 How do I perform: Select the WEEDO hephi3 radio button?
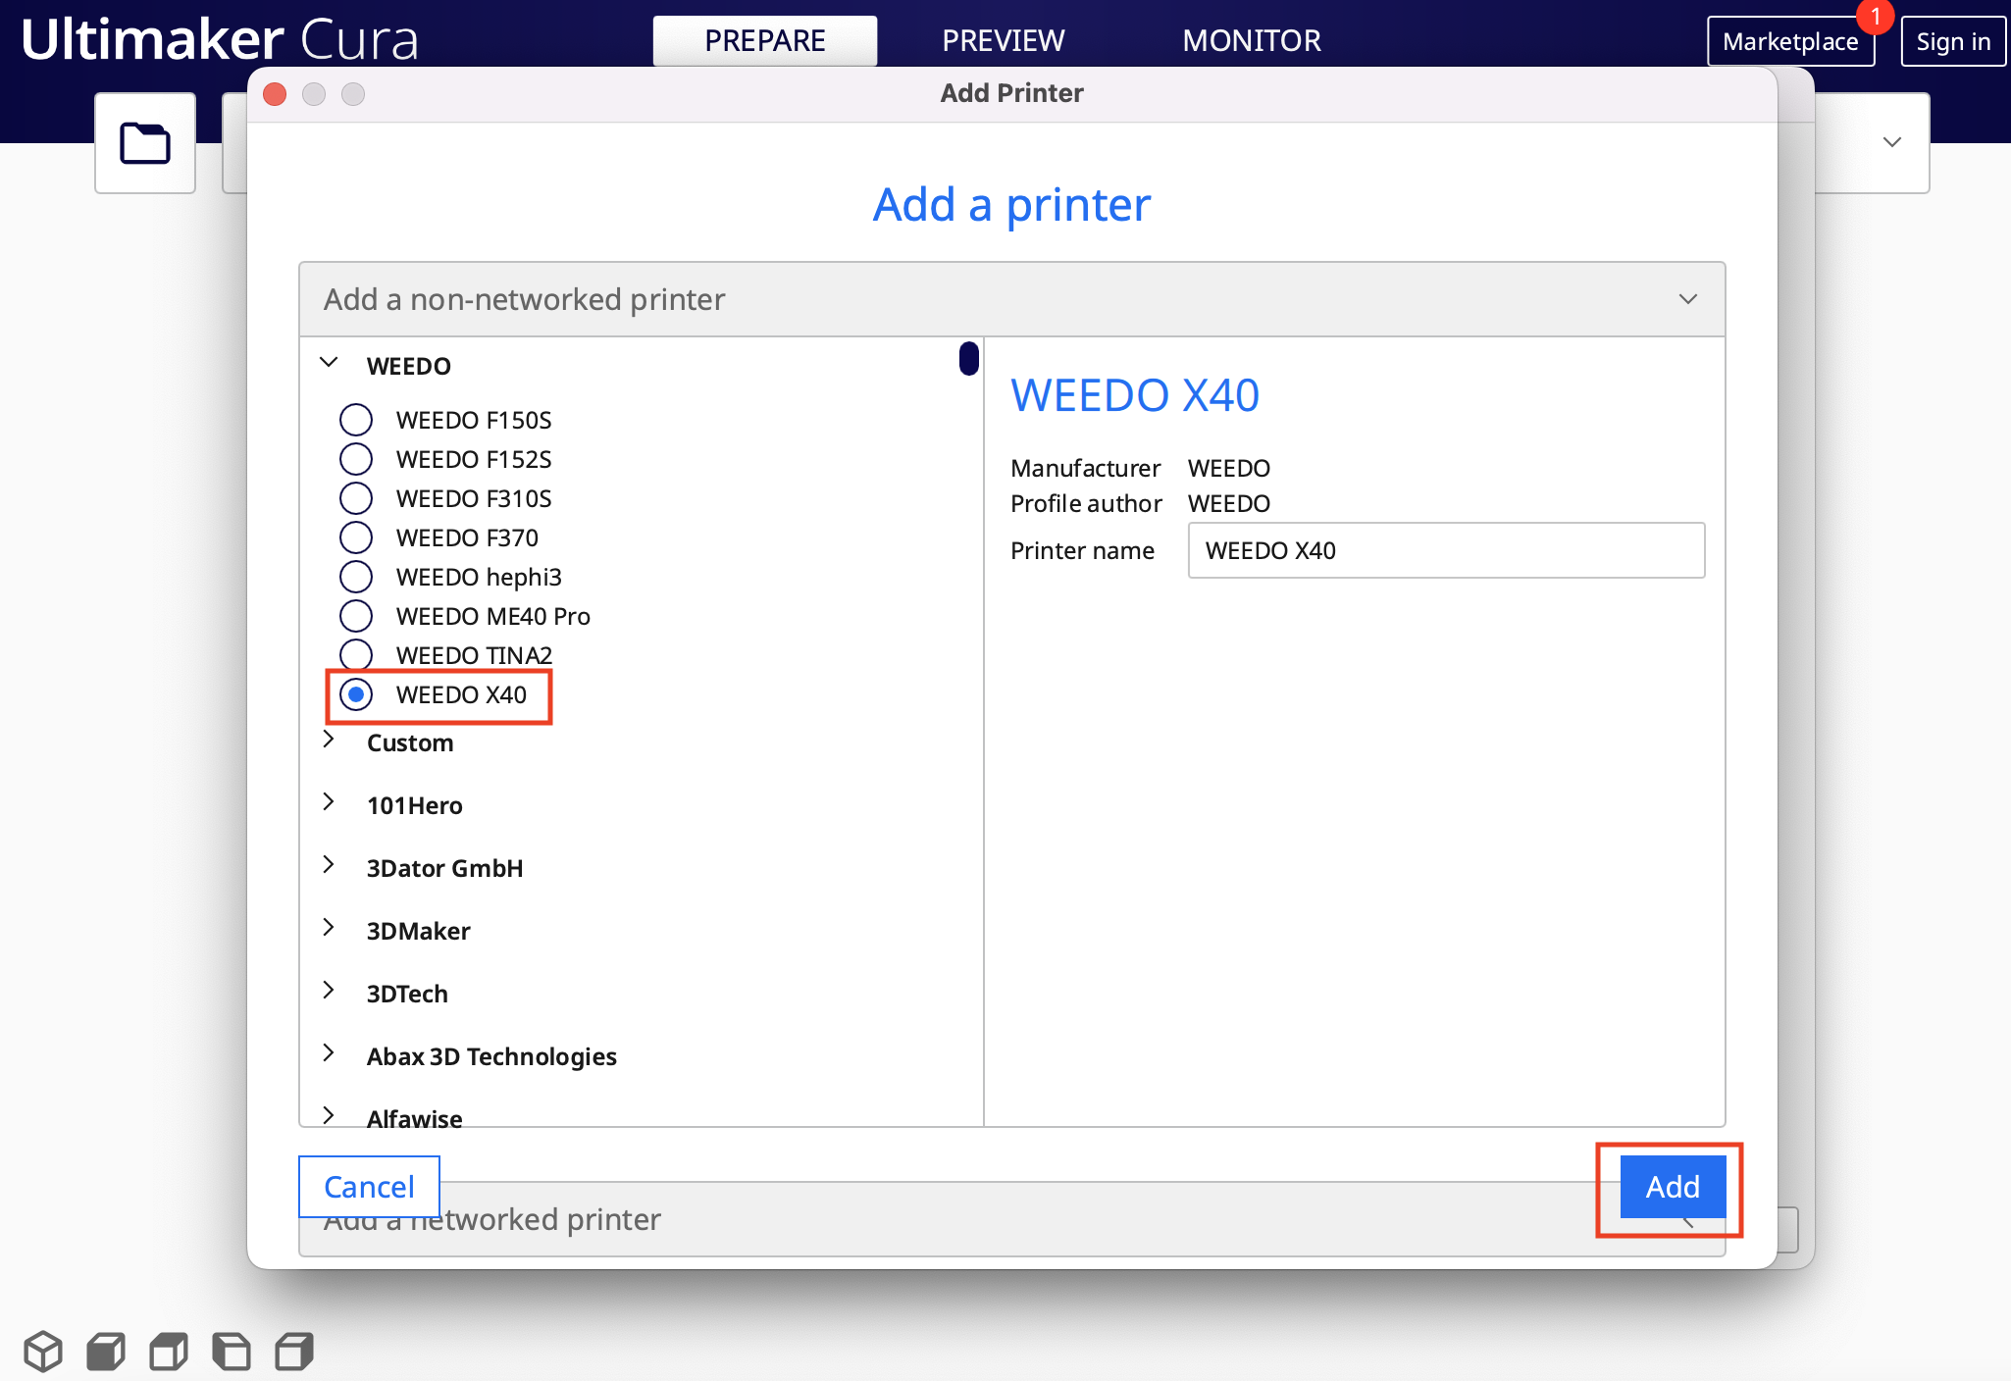[x=356, y=577]
